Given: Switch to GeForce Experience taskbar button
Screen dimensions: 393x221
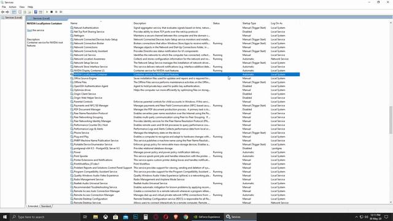Looking at the screenshot, I should tap(207, 217).
